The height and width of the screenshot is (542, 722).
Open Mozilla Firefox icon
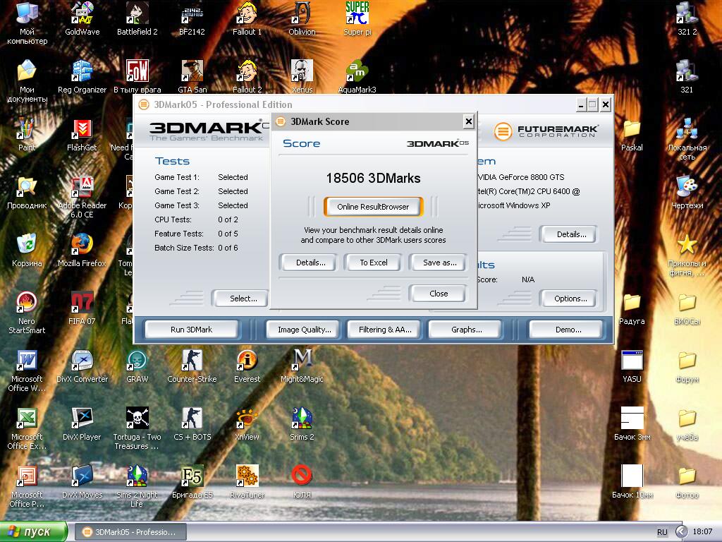tap(82, 251)
